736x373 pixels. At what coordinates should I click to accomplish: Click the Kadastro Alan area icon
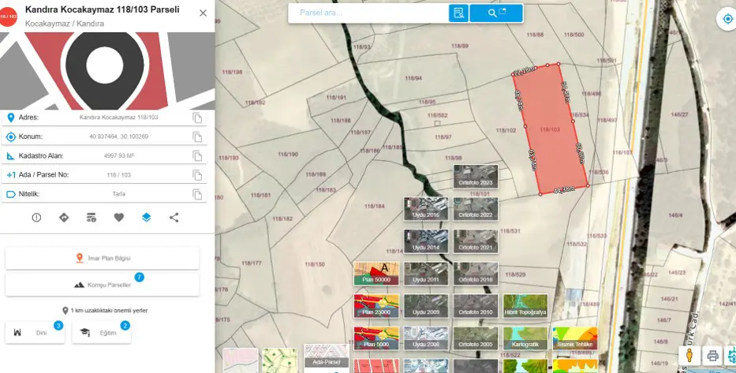coord(11,156)
